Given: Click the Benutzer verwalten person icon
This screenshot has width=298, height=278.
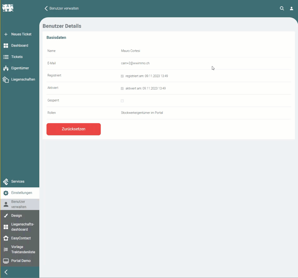Looking at the screenshot, I should (6, 204).
